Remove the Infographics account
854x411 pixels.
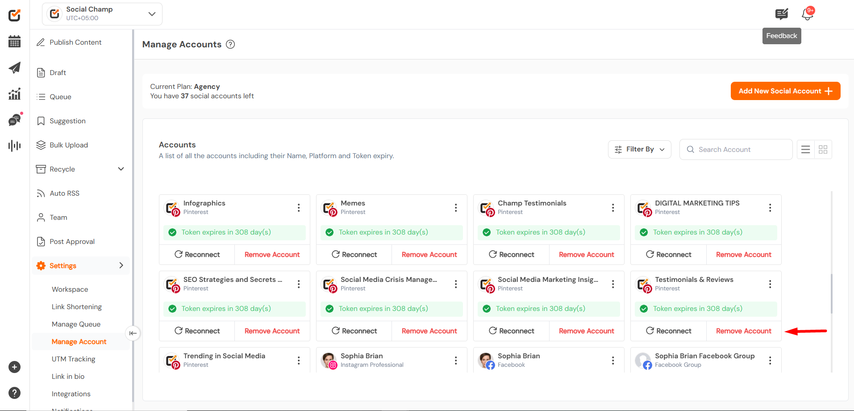pyautogui.click(x=272, y=254)
